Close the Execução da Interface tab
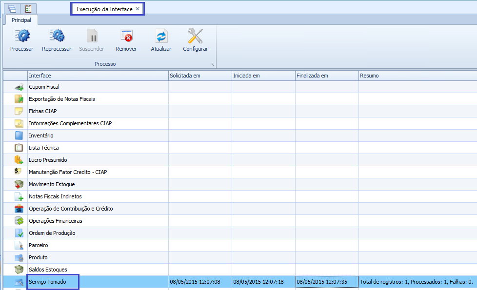Viewport: 477px width, 290px height. tap(138, 9)
